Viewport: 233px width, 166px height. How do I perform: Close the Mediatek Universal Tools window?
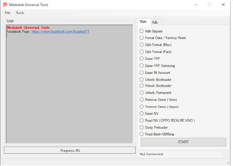(x=223, y=5)
